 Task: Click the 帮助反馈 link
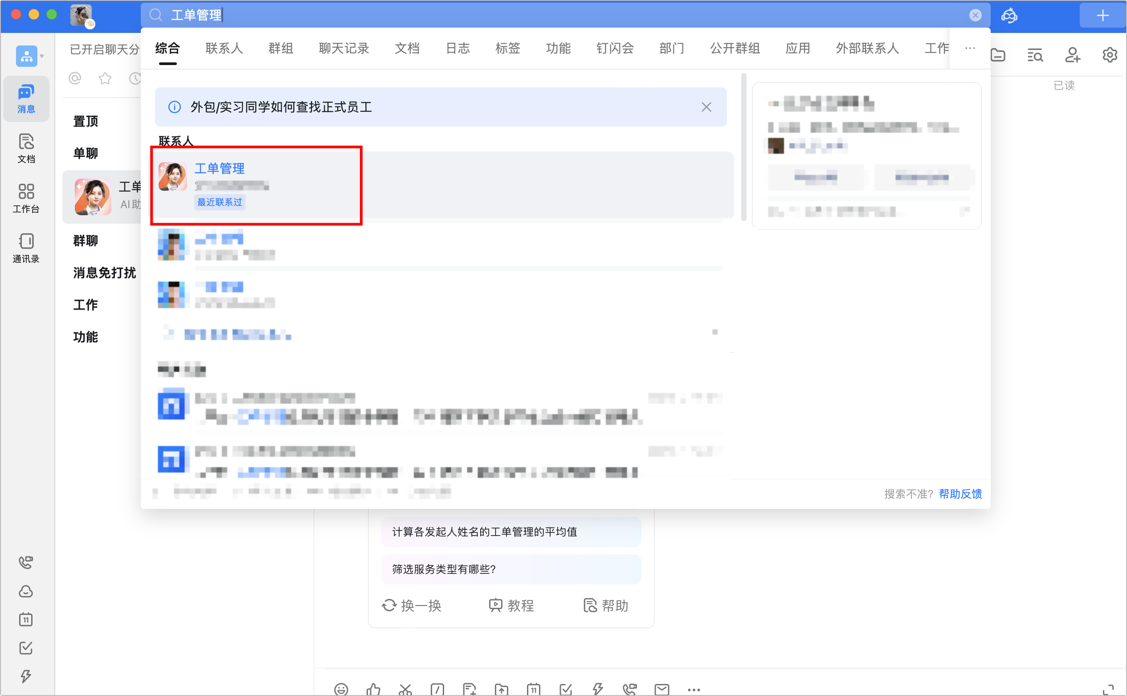960,494
